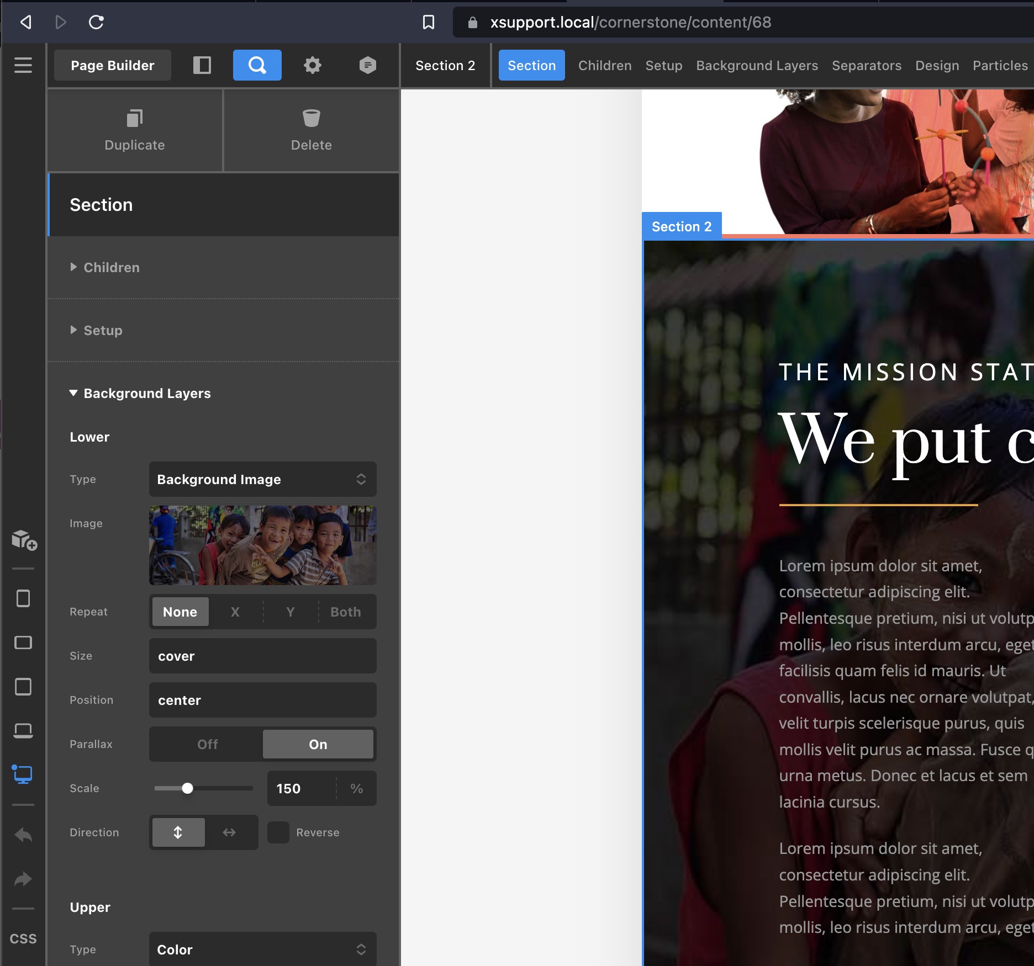Switch to the Design tab
Viewport: 1034px width, 966px height.
click(937, 65)
